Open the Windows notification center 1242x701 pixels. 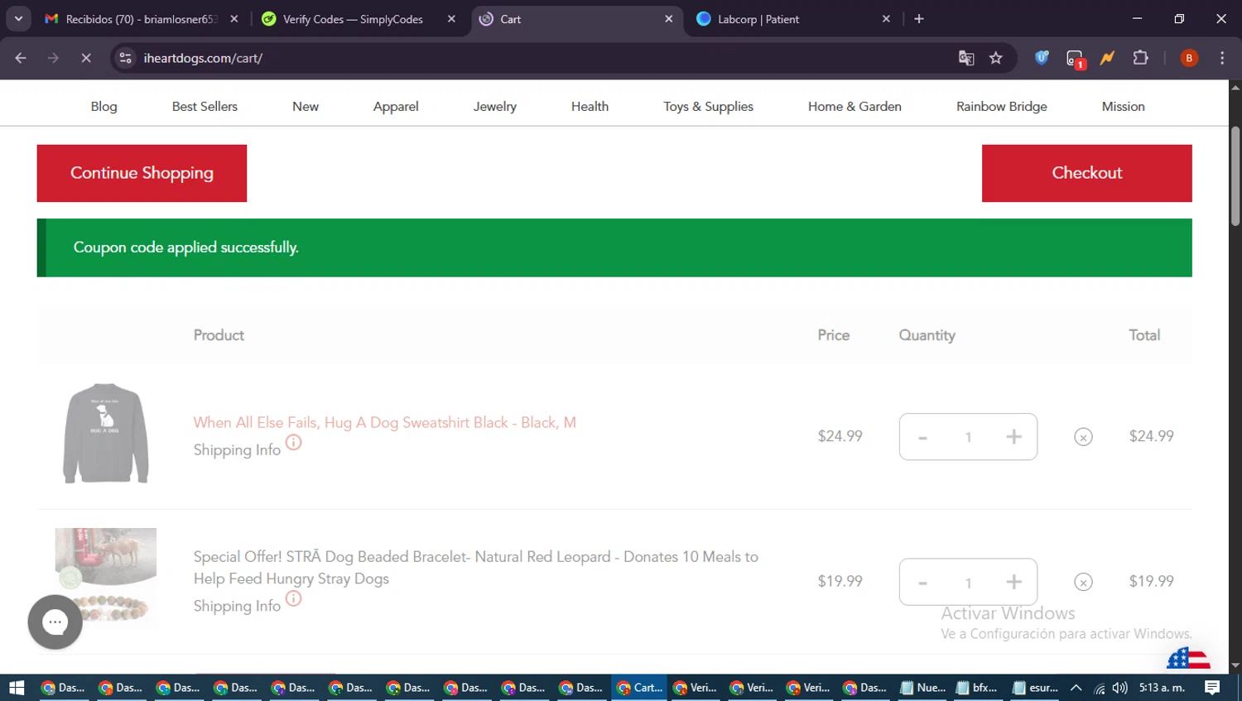click(x=1212, y=688)
